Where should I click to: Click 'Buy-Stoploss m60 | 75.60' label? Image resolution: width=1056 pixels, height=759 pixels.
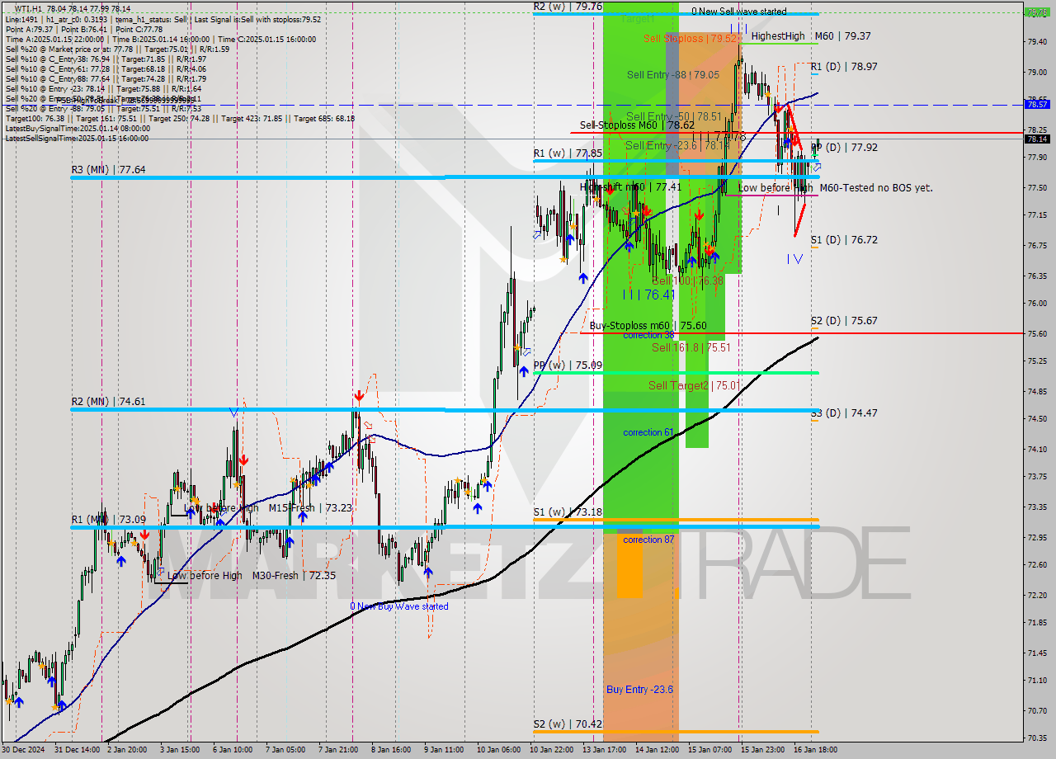(648, 326)
